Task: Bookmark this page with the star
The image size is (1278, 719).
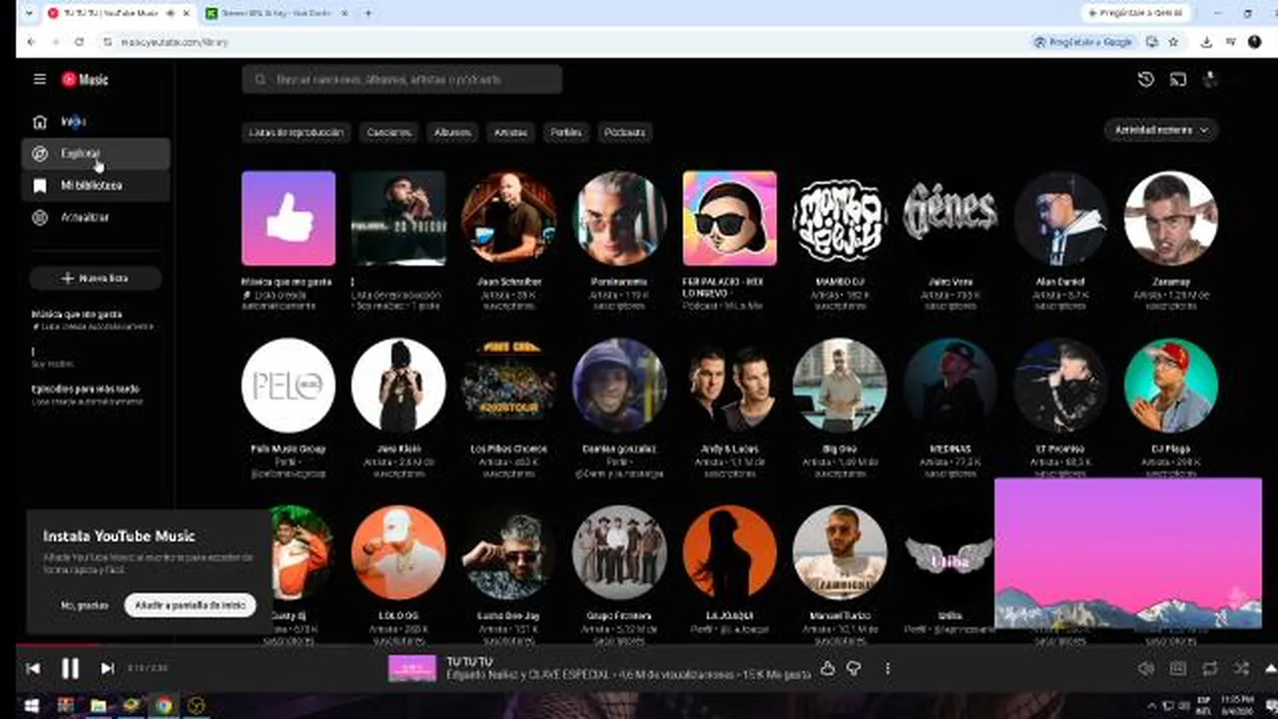Action: click(1173, 42)
